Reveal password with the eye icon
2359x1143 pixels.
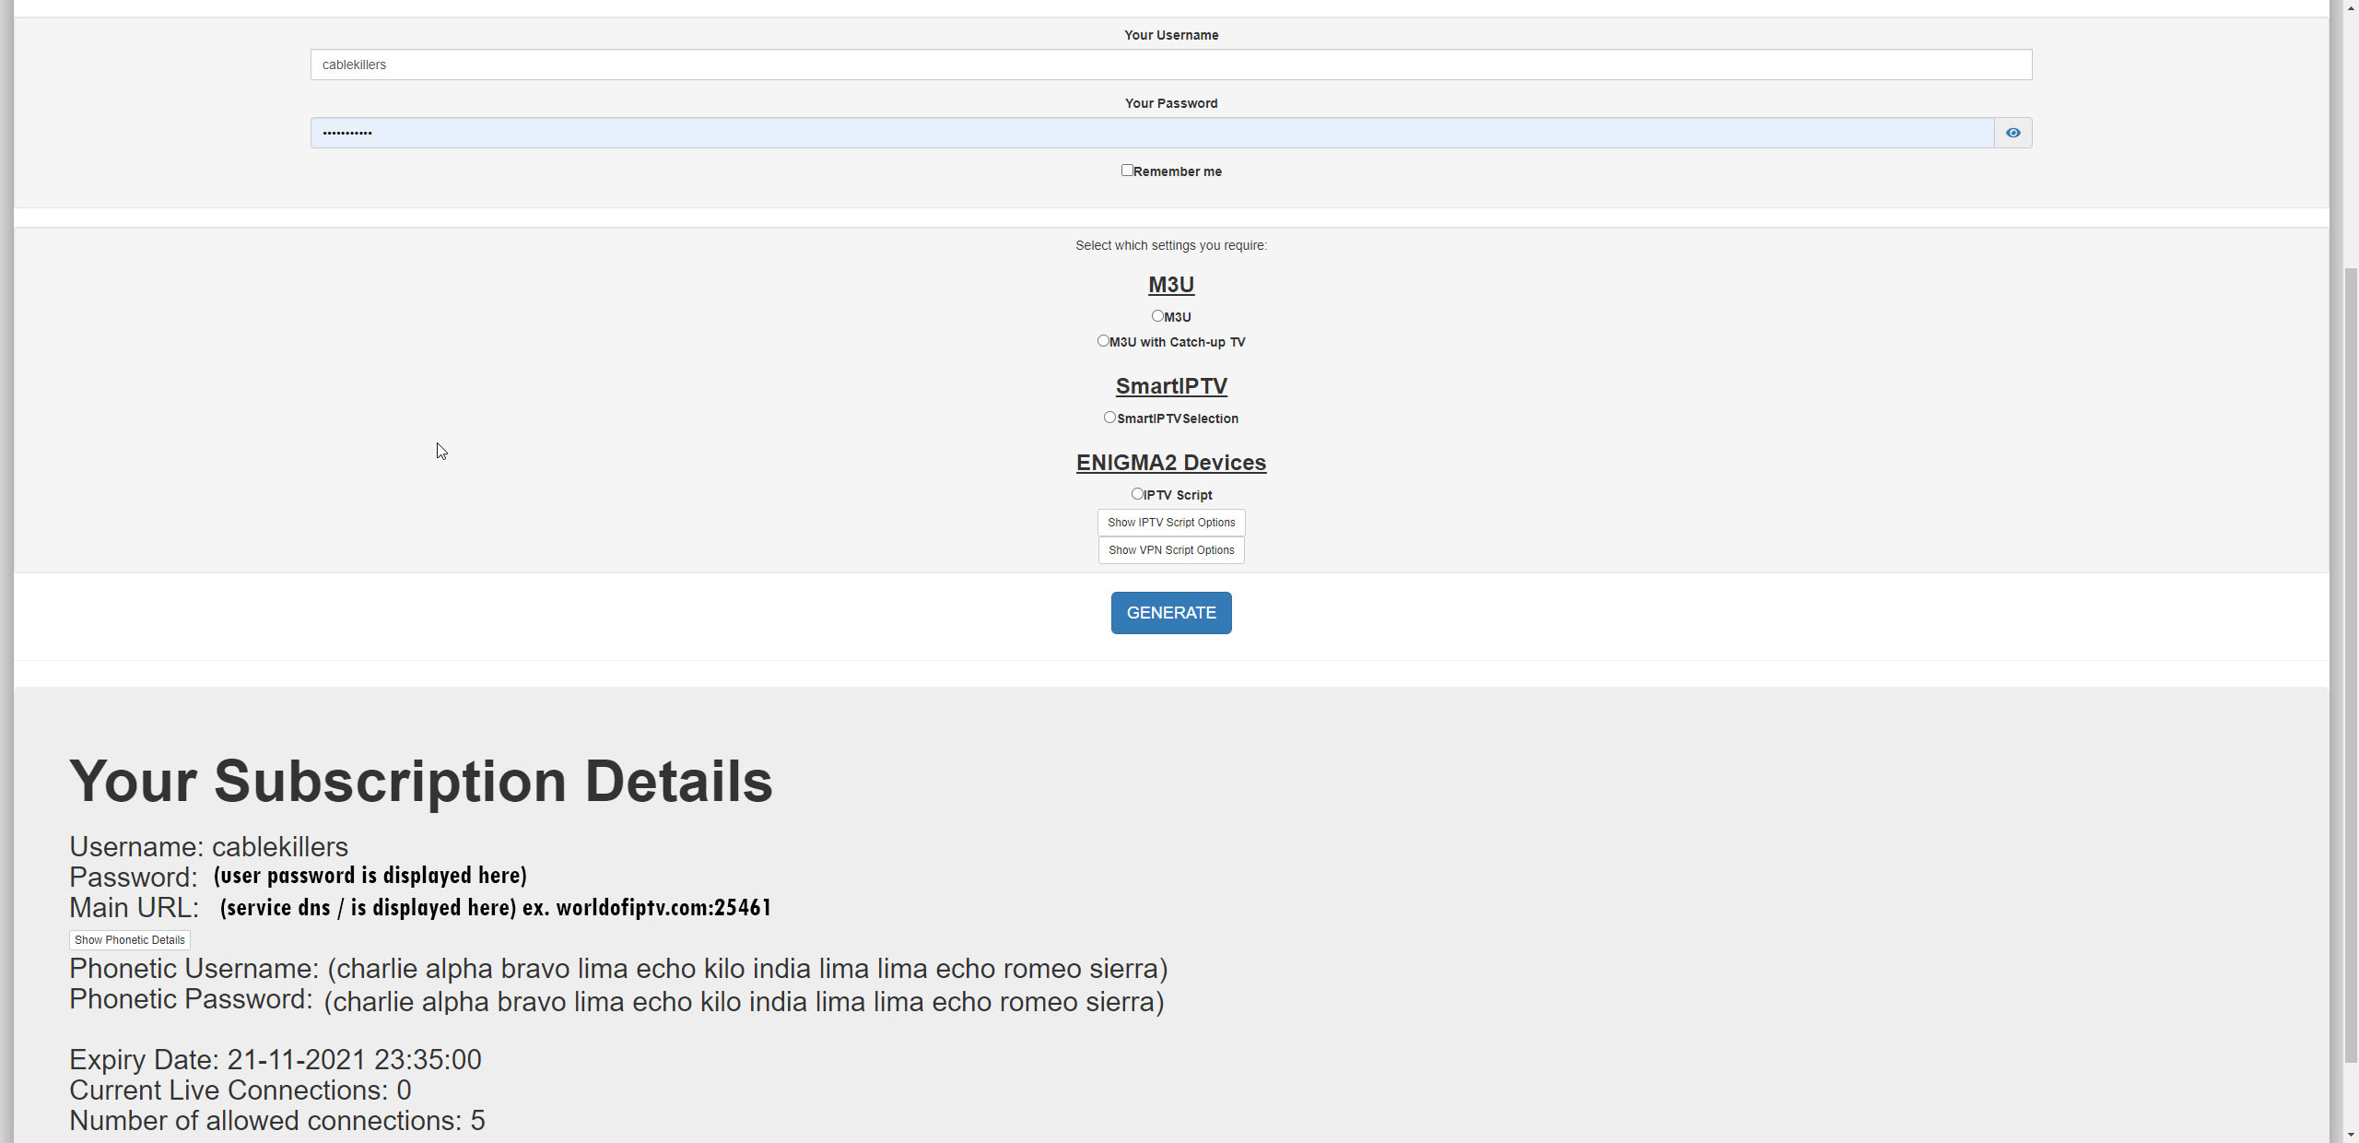pos(2013,133)
